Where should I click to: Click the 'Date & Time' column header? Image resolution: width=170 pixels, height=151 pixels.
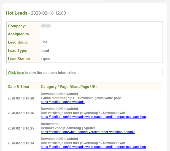18,87
